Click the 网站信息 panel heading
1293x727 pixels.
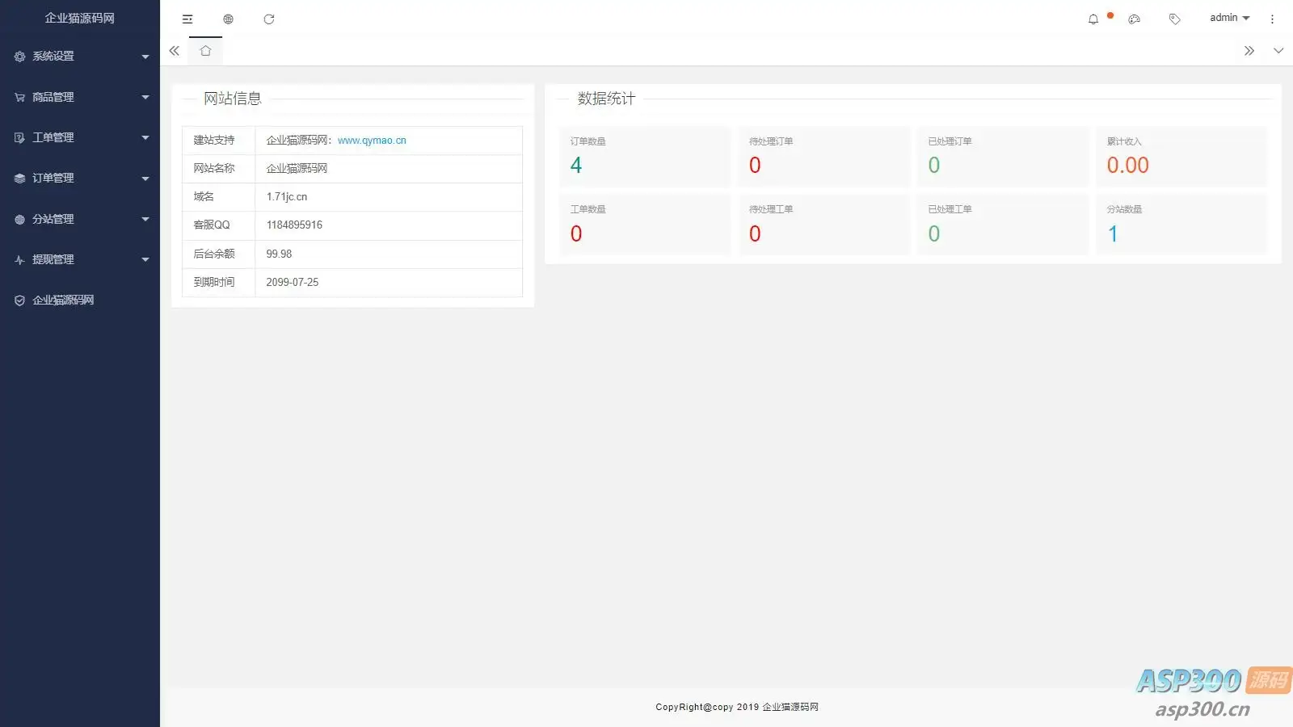[x=233, y=99]
